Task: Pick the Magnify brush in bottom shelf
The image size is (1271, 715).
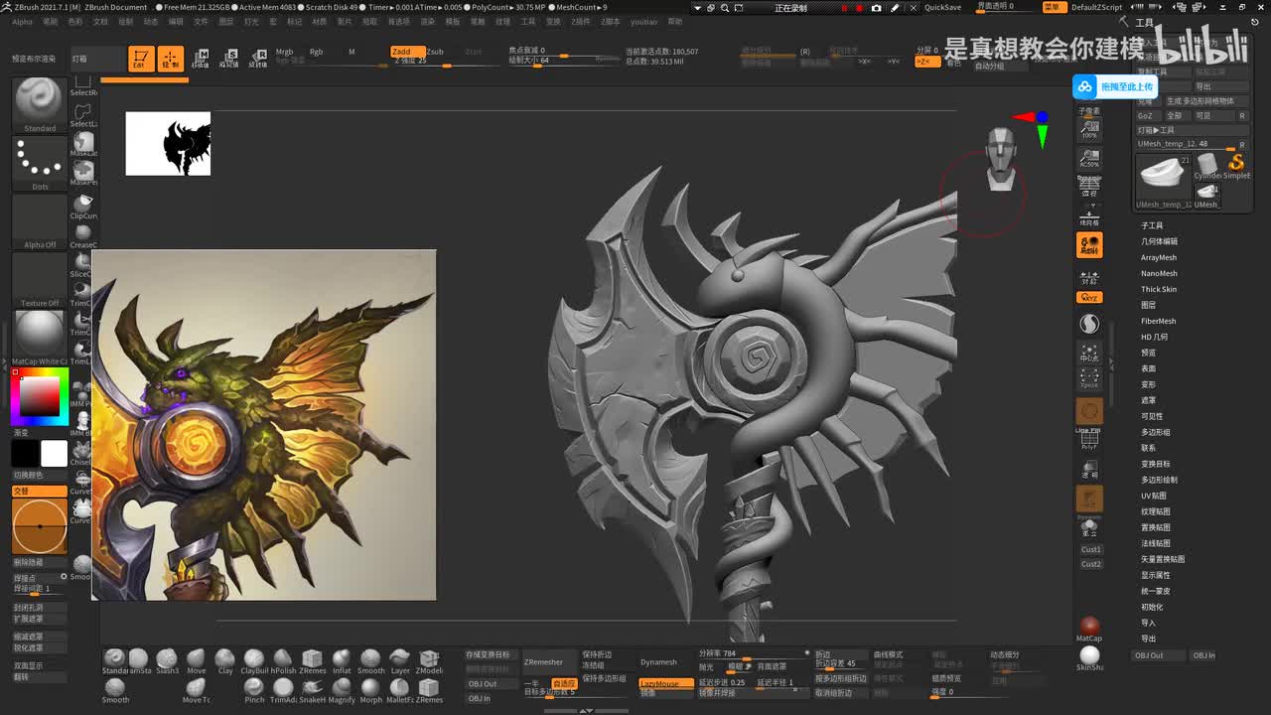Action: [342, 691]
